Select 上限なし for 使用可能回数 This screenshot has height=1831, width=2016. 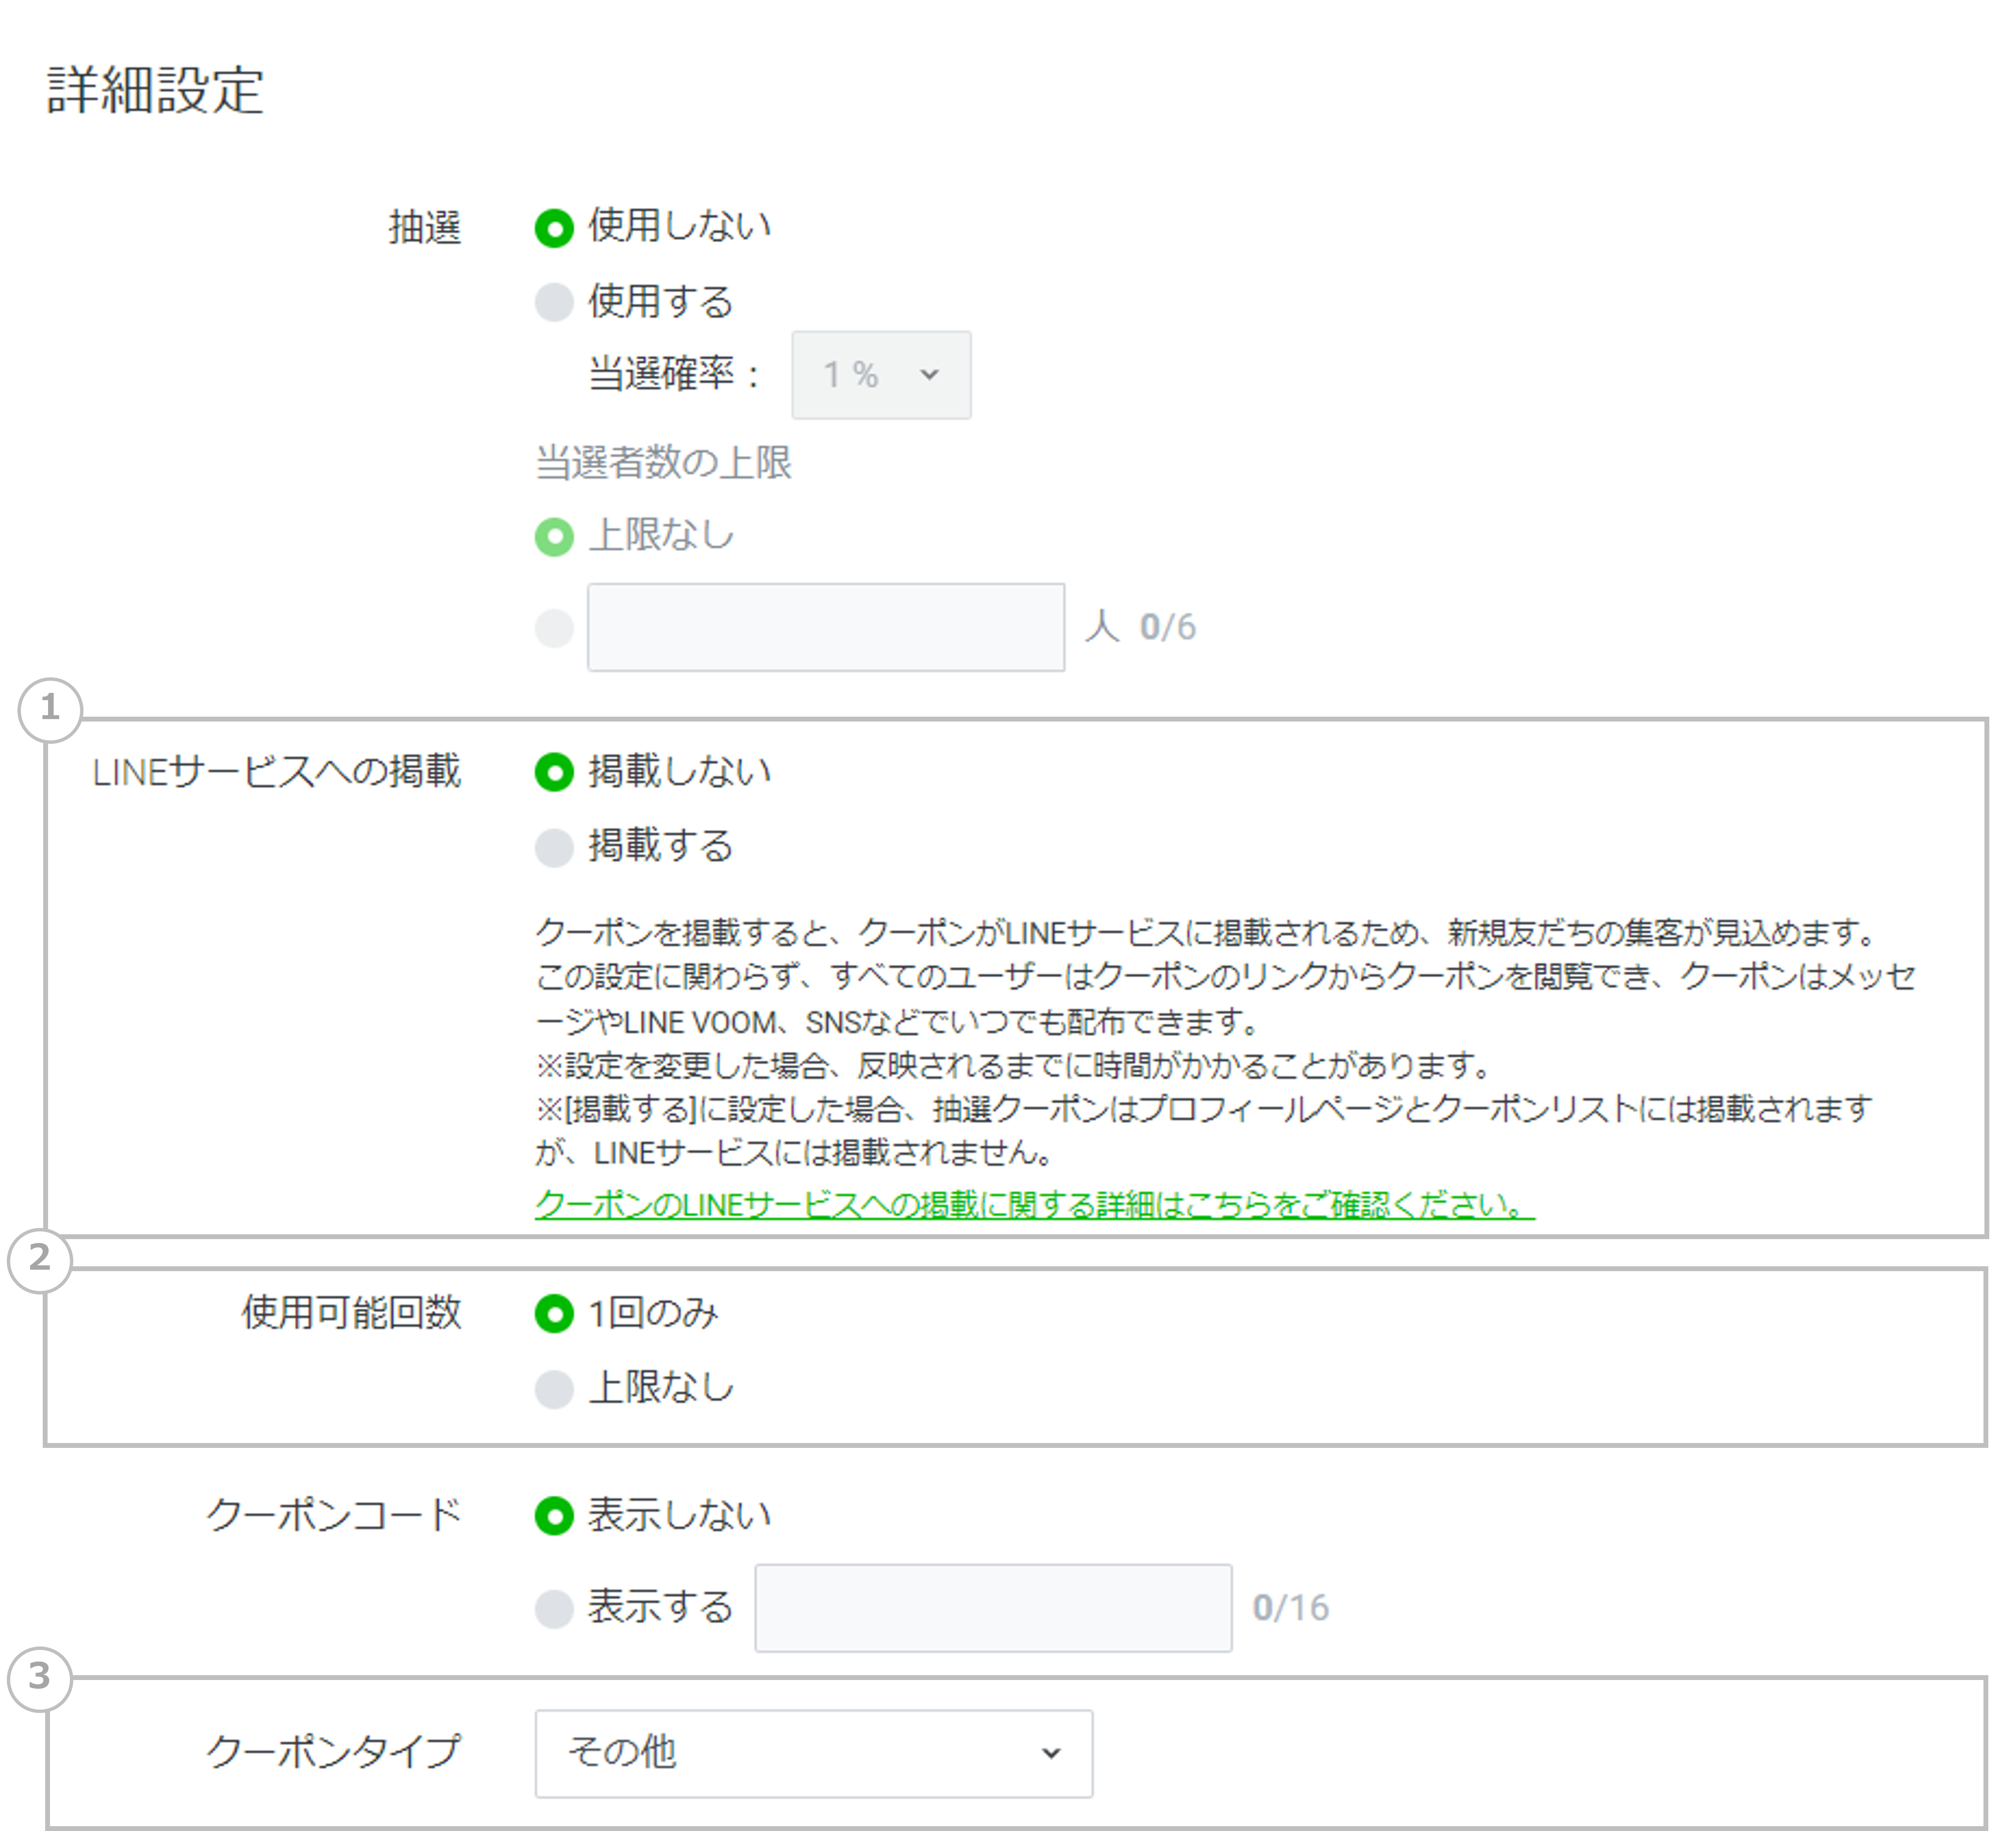point(554,1389)
